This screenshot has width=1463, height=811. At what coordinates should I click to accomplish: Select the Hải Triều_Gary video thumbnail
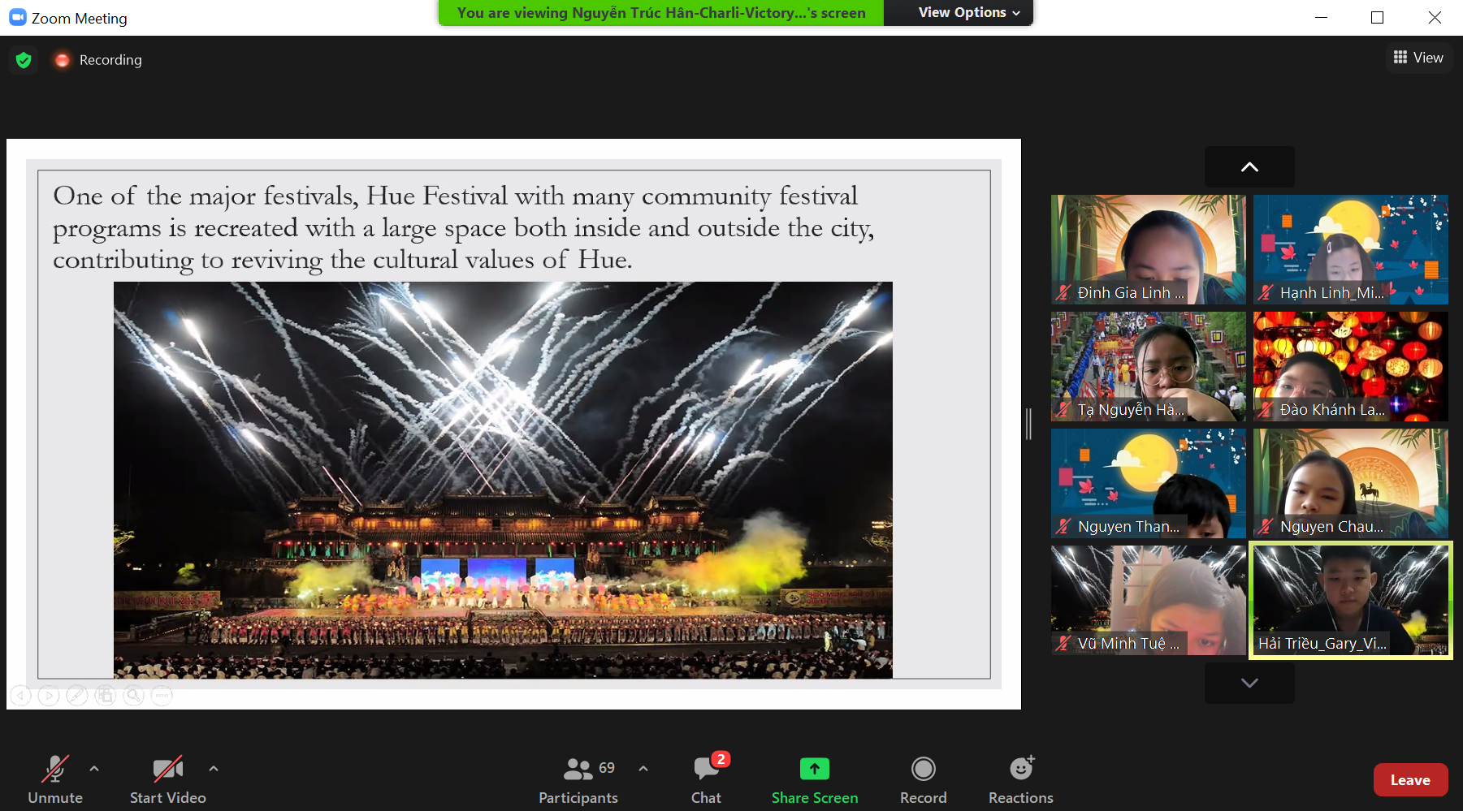point(1350,600)
